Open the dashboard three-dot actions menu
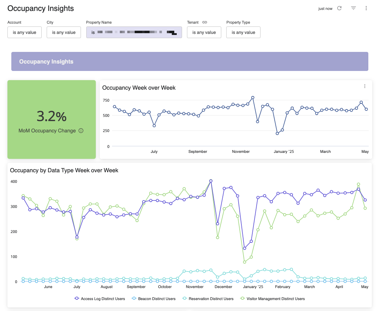Image resolution: width=380 pixels, height=311 pixels. (x=366, y=8)
